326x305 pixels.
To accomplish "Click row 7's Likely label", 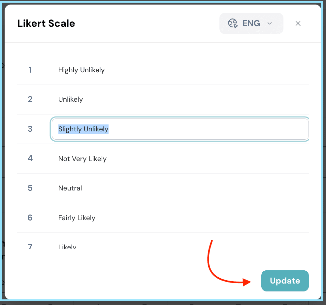I will coord(67,247).
